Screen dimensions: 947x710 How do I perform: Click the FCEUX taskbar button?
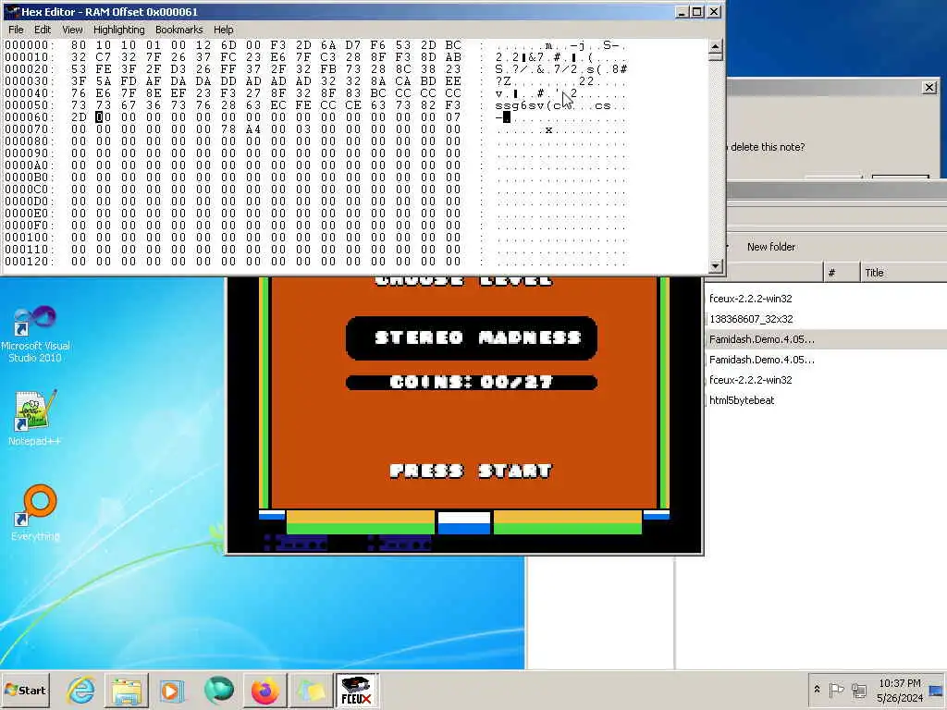coord(356,690)
